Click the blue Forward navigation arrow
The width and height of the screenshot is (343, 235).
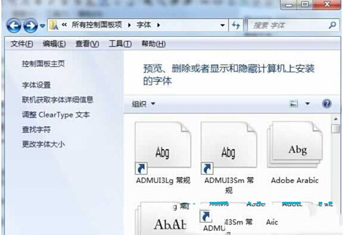30,26
